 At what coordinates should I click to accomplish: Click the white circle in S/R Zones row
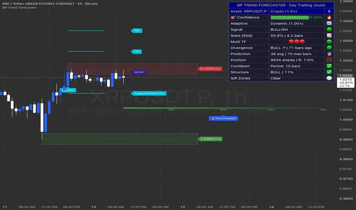329,78
